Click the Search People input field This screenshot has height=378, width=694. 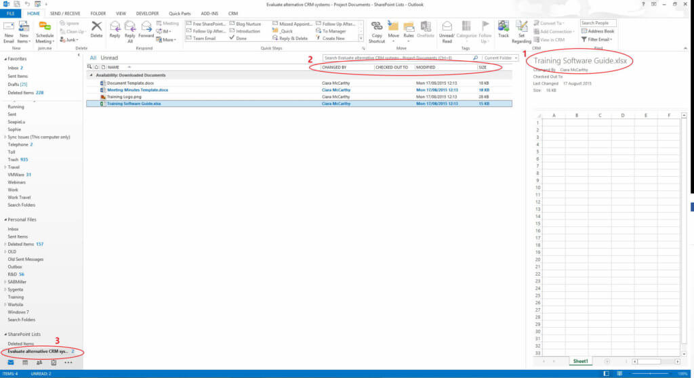pyautogui.click(x=597, y=22)
